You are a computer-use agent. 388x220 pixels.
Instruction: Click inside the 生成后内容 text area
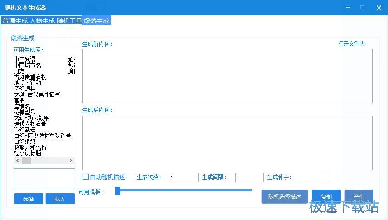click(x=228, y=143)
